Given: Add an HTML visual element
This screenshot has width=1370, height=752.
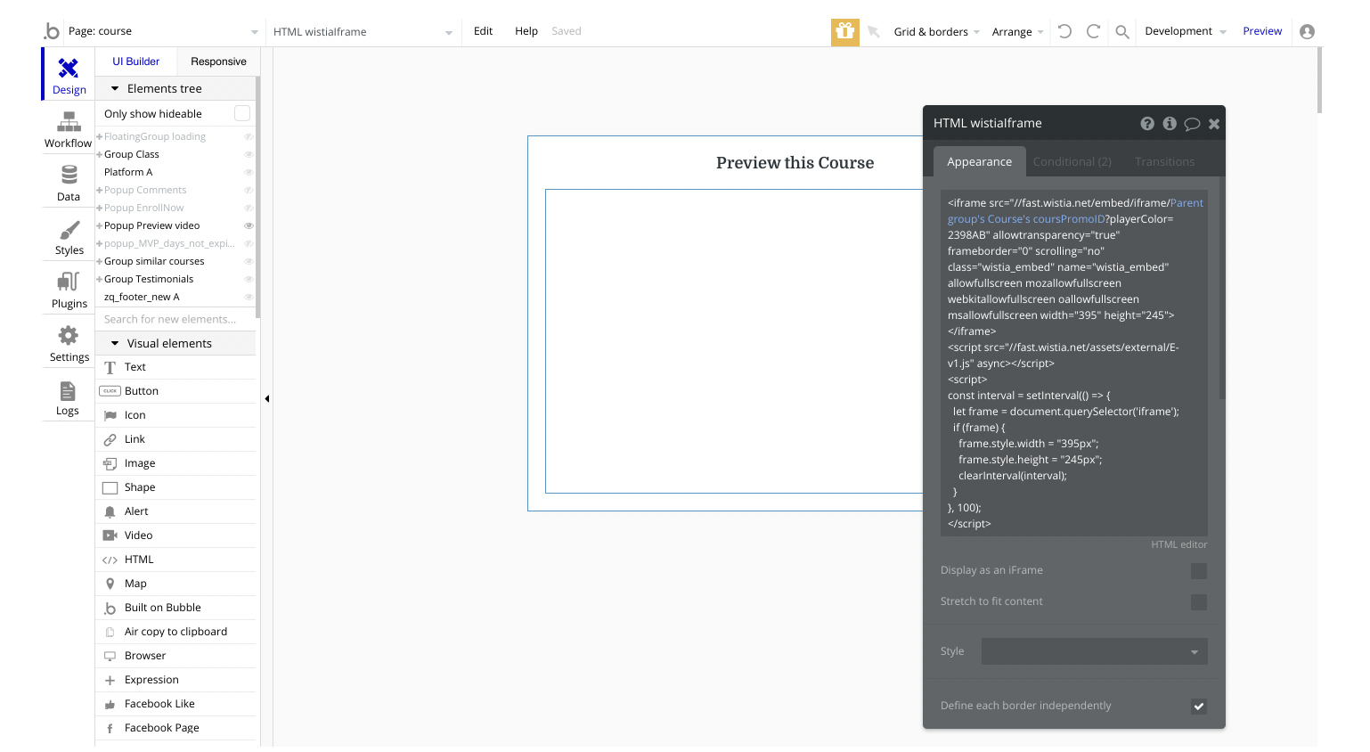Looking at the screenshot, I should coord(177,560).
